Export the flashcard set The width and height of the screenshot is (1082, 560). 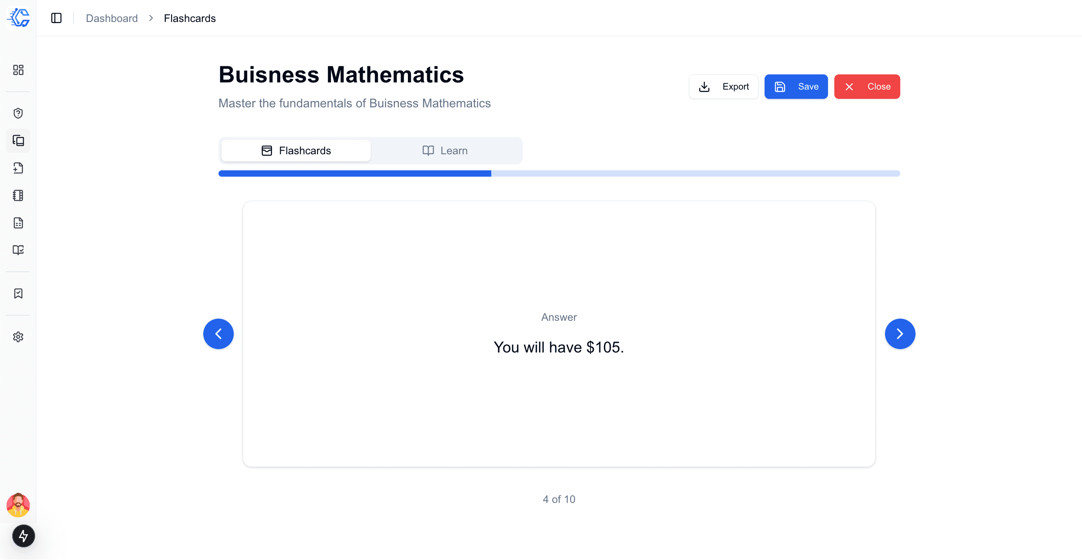tap(723, 86)
